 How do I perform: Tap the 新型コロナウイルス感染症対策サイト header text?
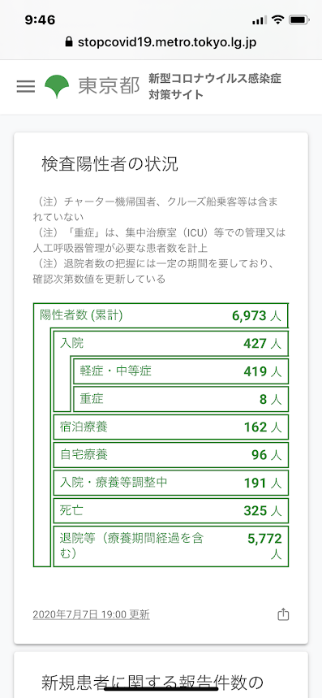[x=215, y=86]
